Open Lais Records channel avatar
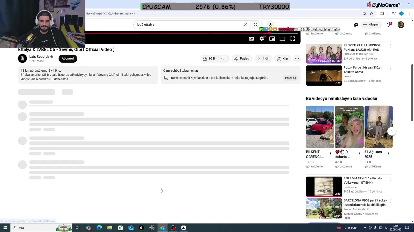Screen dimensions: 414x232 click(x=22, y=58)
